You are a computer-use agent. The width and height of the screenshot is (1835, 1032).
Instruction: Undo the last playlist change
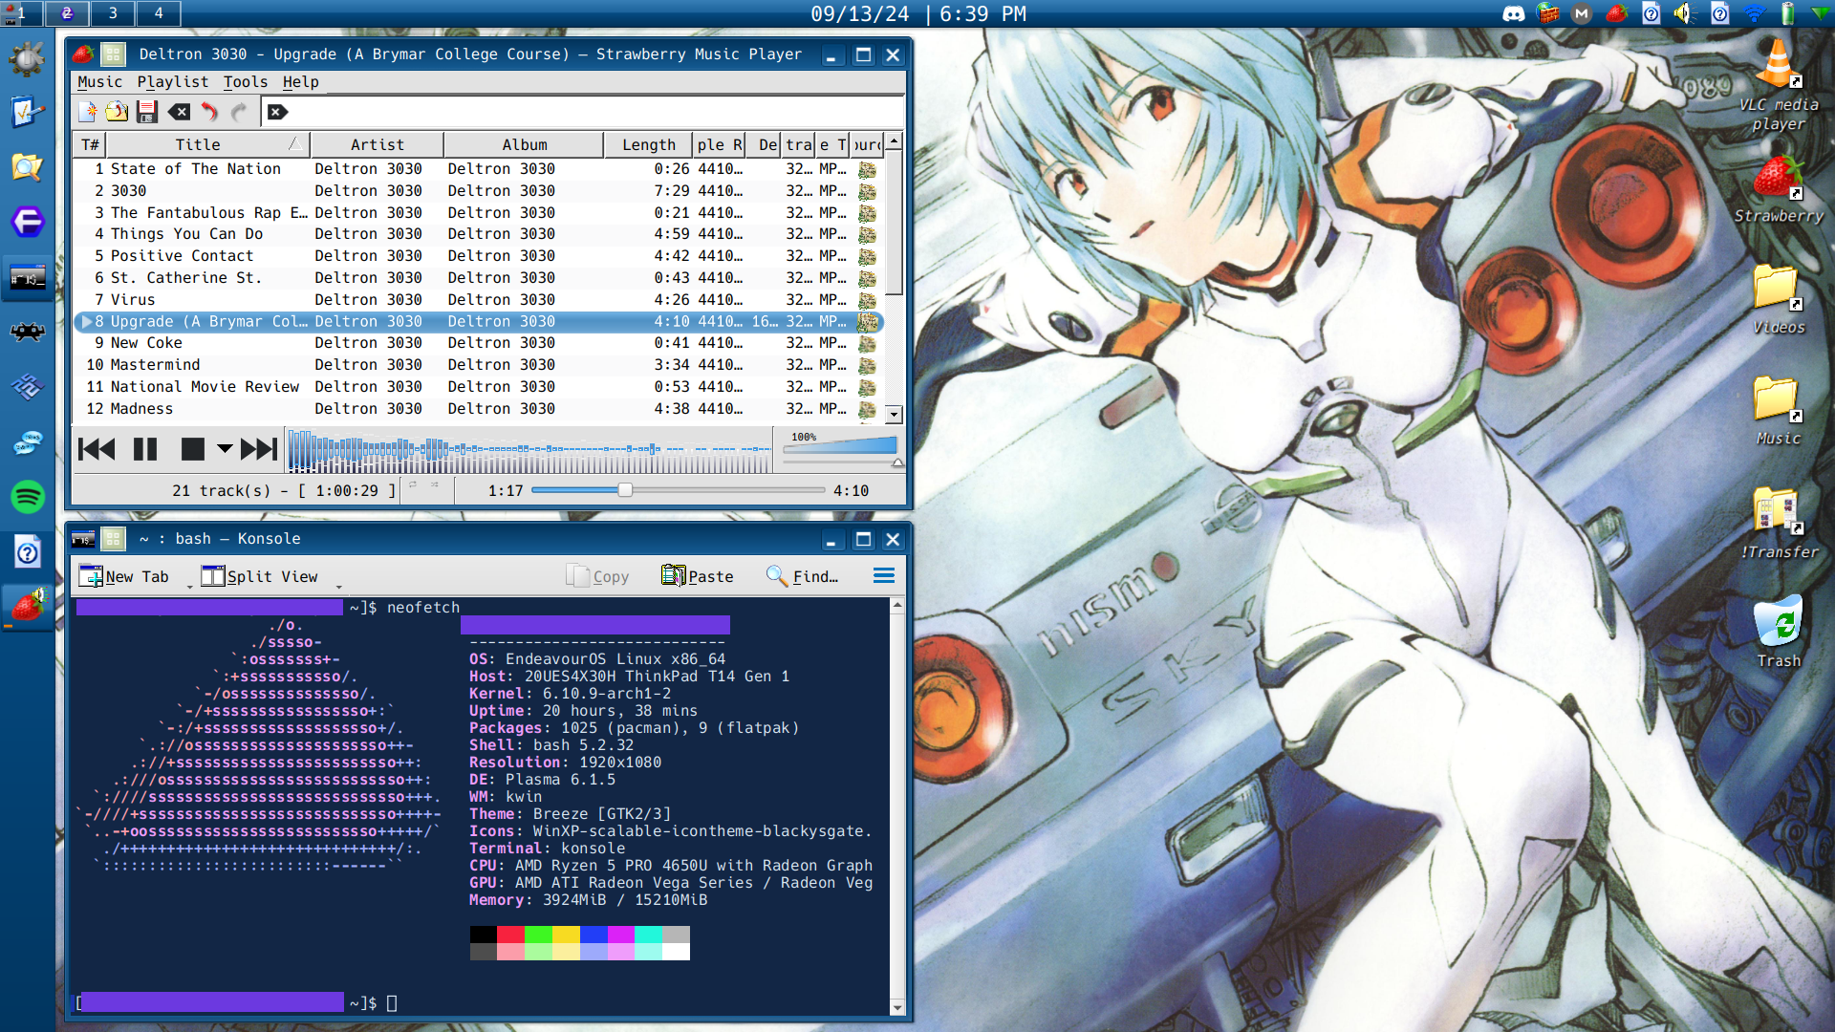pos(209,112)
